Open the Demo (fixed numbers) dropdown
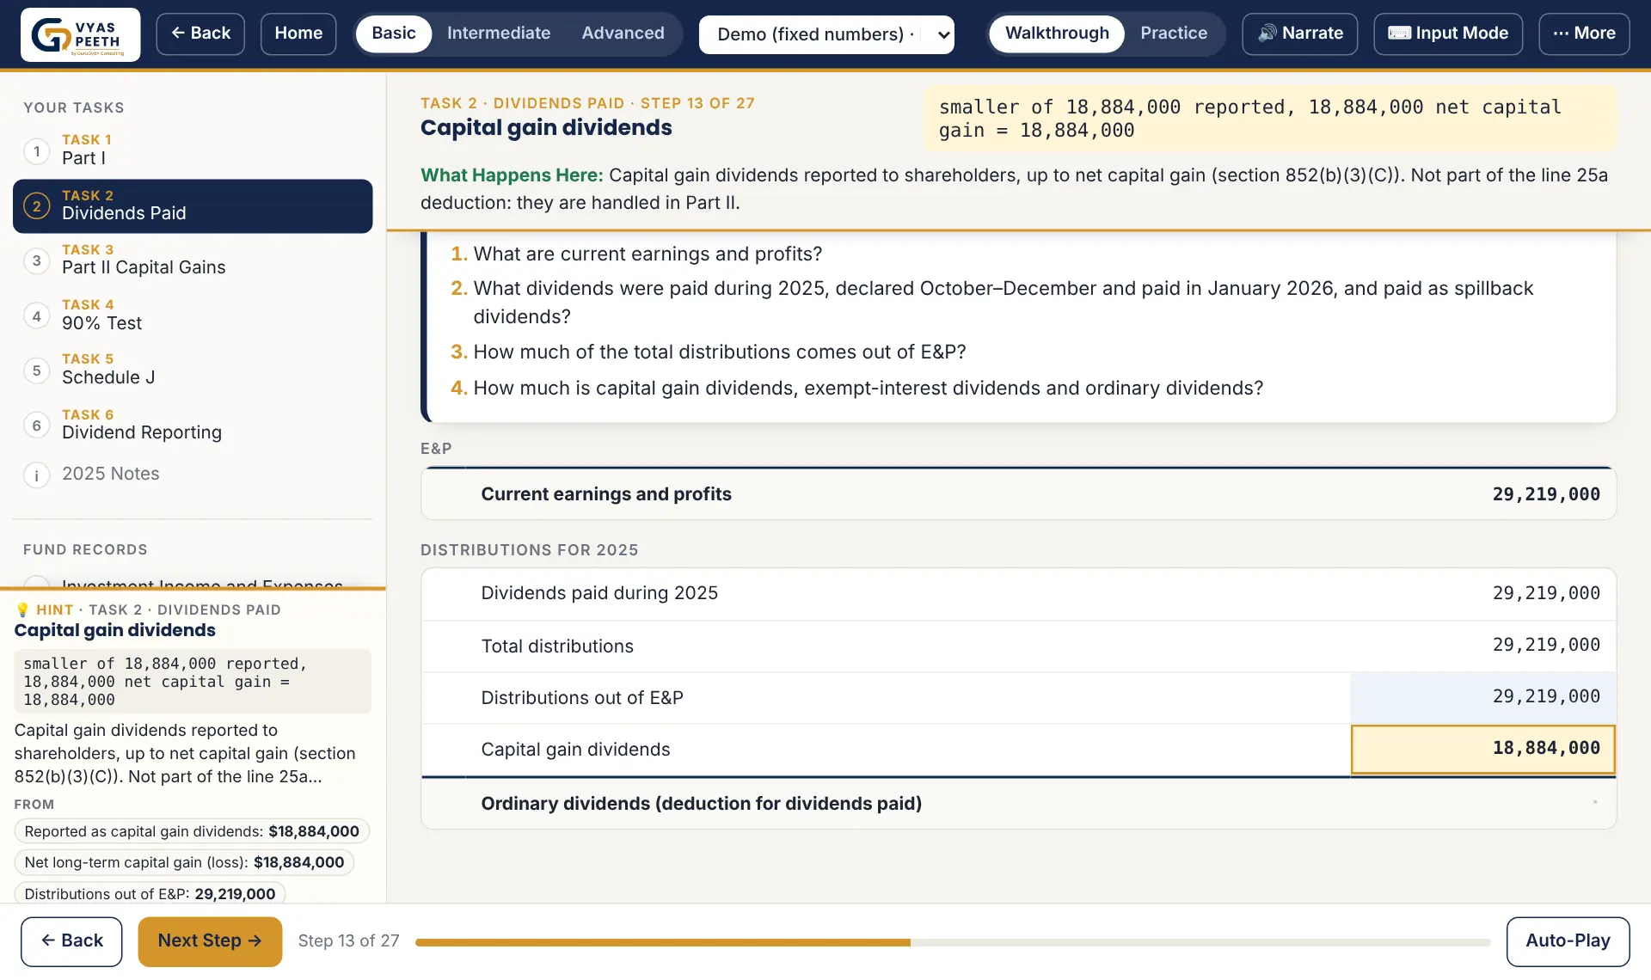The height and width of the screenshot is (980, 1651). coord(826,34)
